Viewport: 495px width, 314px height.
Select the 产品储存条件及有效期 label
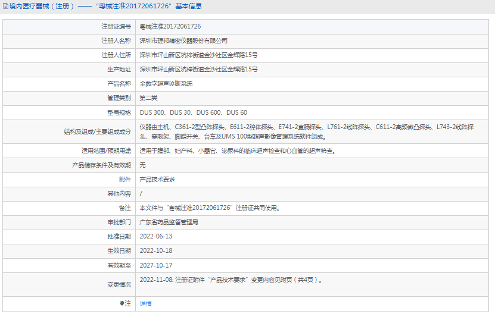click(101, 165)
